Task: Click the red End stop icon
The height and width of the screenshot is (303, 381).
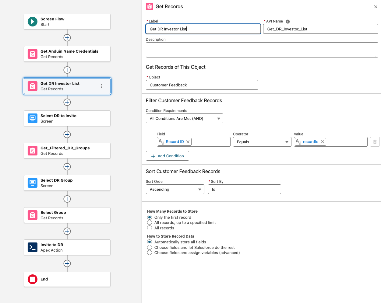Action: pyautogui.click(x=33, y=279)
